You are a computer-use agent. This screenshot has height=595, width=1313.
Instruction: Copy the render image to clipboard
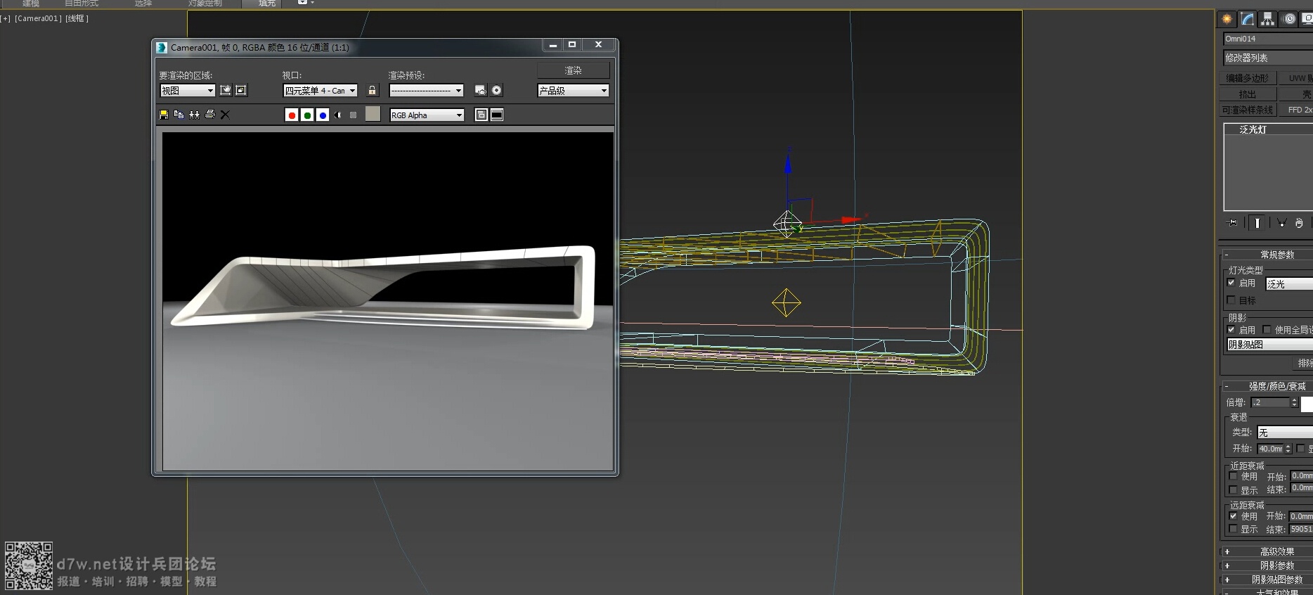[x=179, y=115]
